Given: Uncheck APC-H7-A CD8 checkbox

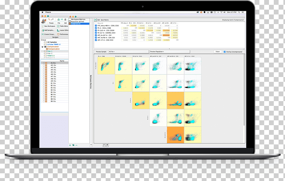Looking at the screenshot, I should coord(96,40).
